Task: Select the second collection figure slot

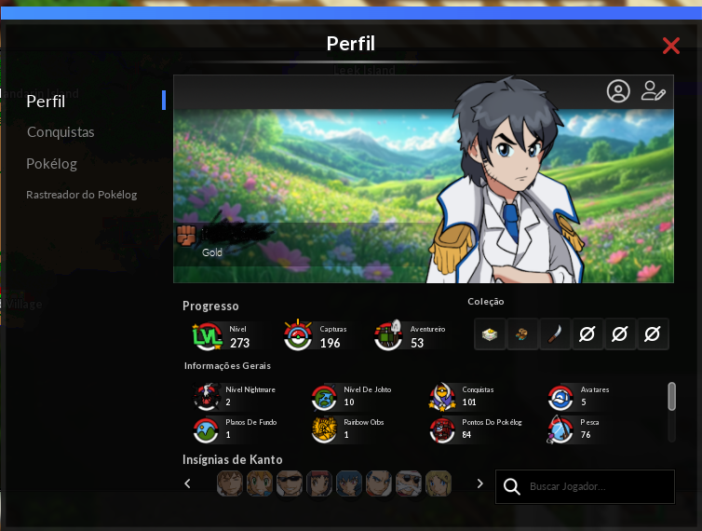Action: (x=522, y=334)
